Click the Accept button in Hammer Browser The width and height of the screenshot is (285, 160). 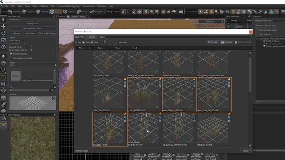(x=245, y=151)
